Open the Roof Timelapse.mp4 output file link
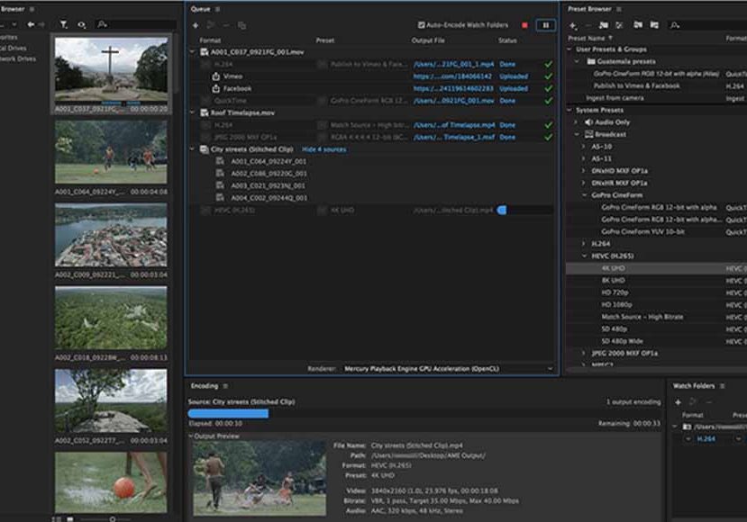 click(x=454, y=125)
